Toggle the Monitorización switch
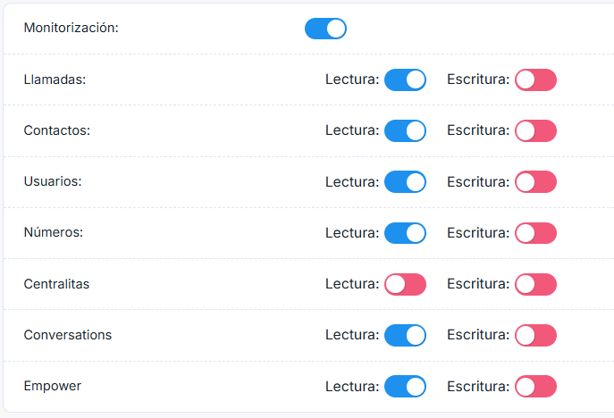Image resolution: width=614 pixels, height=418 pixels. 325,29
